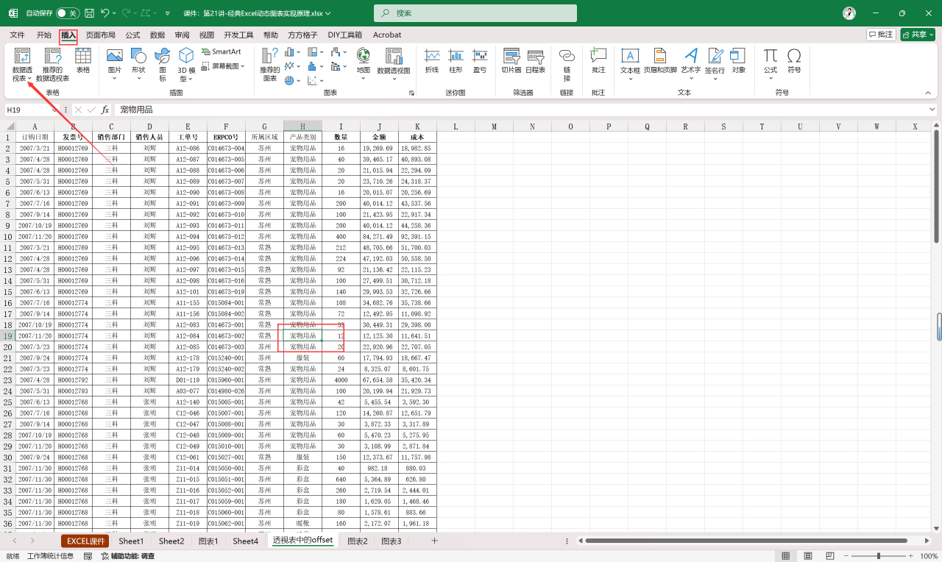This screenshot has height=562, width=942.
Task: Switch to 数据 ribbon tab
Action: point(157,35)
